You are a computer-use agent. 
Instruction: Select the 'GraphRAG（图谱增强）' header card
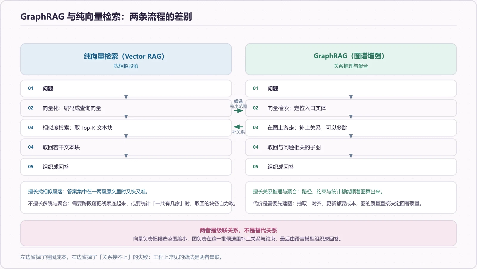click(x=351, y=59)
